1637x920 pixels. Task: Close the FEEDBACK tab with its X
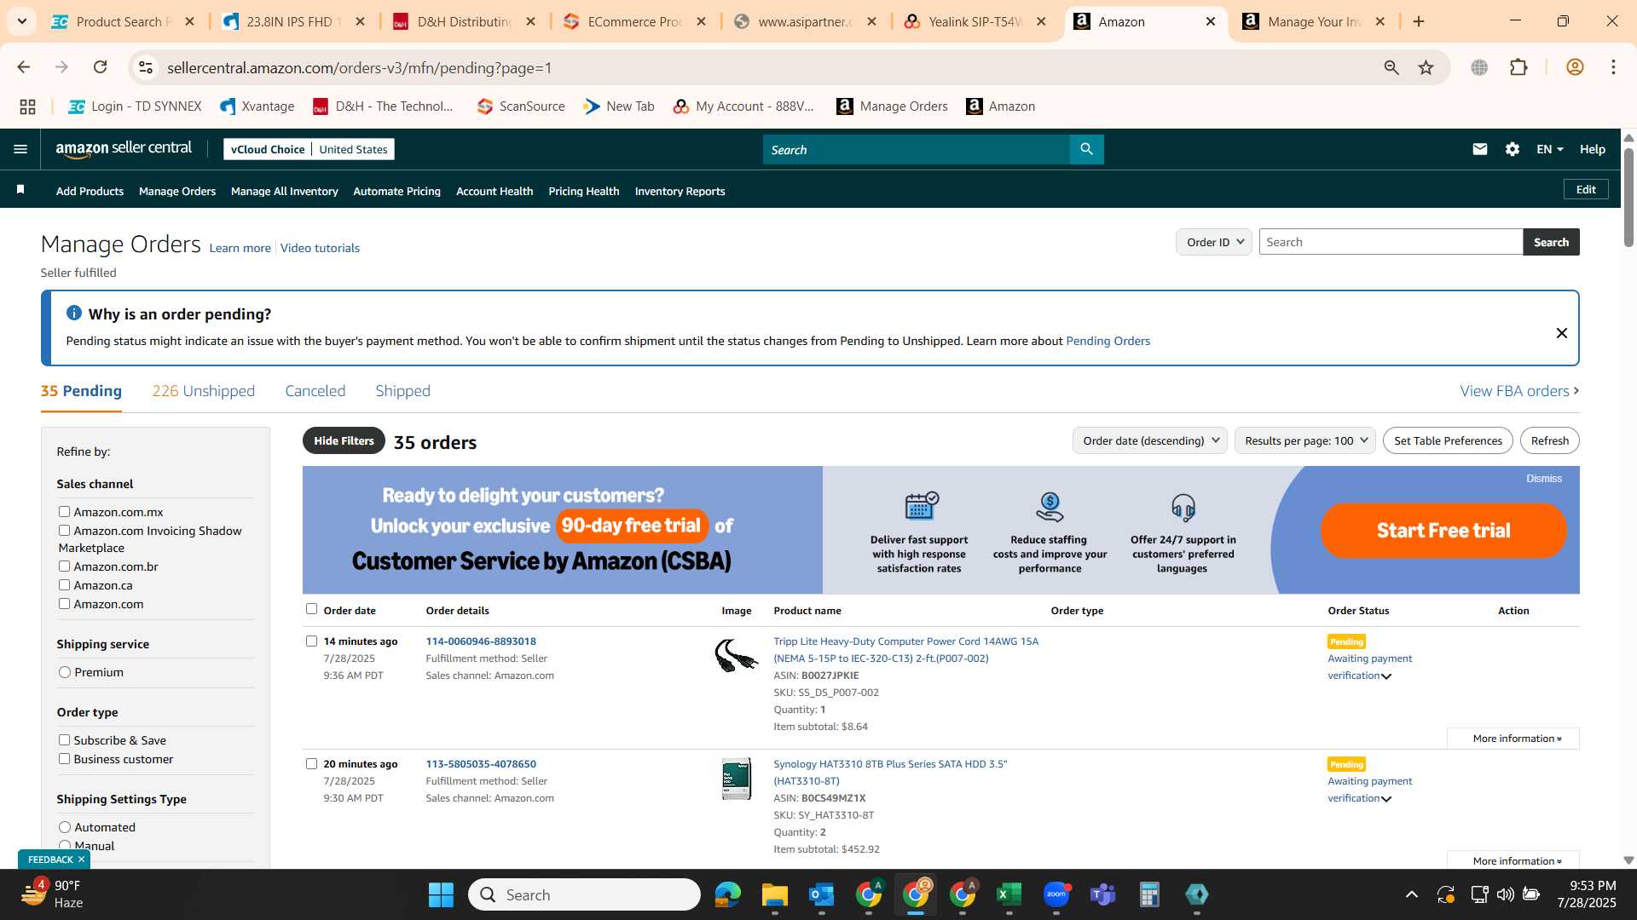pos(82,860)
